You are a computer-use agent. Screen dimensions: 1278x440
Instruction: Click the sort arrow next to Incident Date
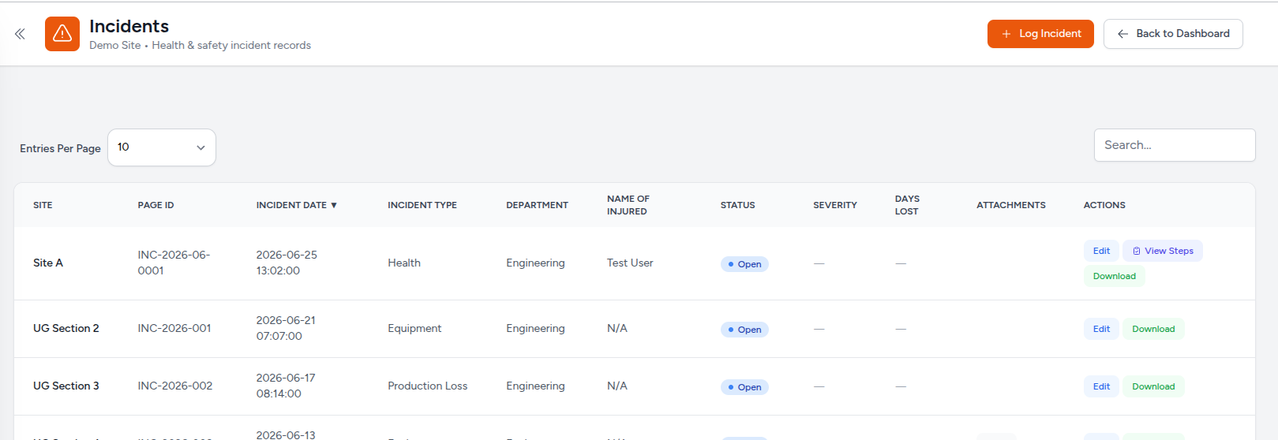(x=334, y=205)
